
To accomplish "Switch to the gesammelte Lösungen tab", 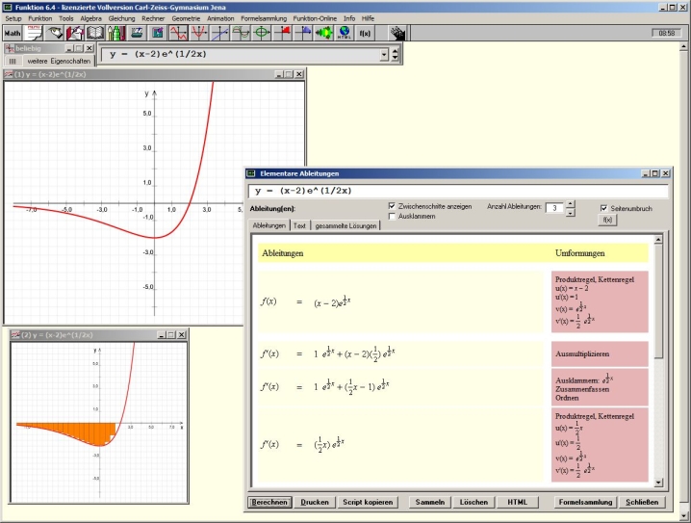I will (345, 225).
